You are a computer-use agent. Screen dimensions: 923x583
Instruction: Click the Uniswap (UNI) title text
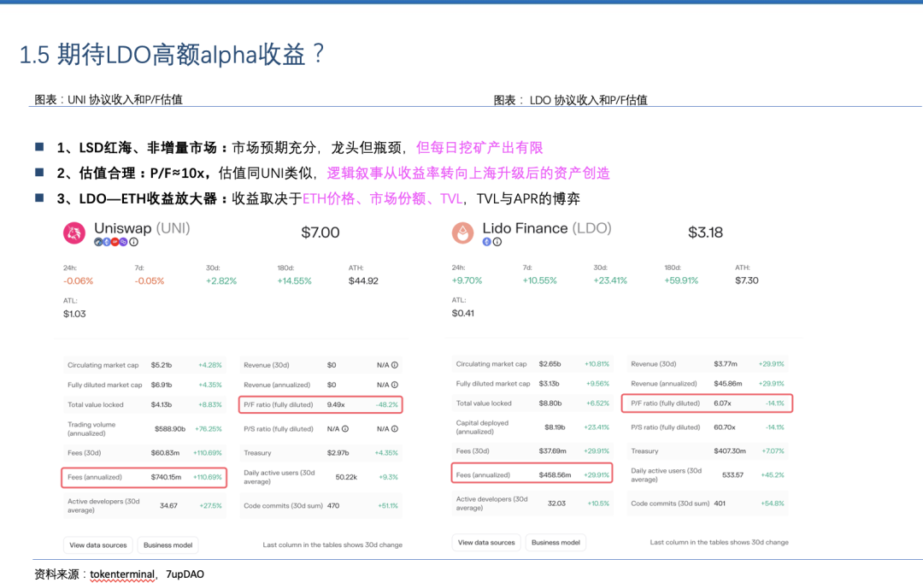[142, 228]
